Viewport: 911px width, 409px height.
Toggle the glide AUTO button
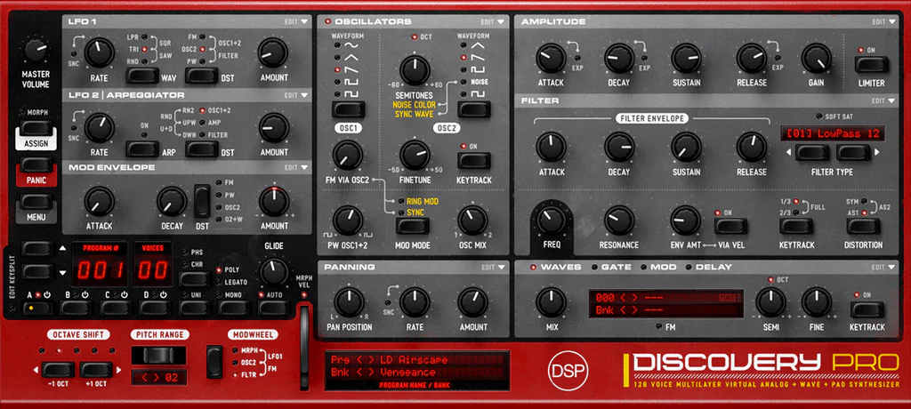(274, 308)
